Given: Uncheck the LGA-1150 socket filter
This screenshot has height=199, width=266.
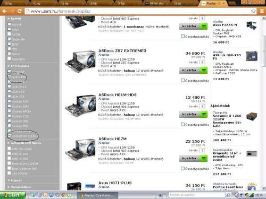Looking at the screenshot, I should [9, 76].
